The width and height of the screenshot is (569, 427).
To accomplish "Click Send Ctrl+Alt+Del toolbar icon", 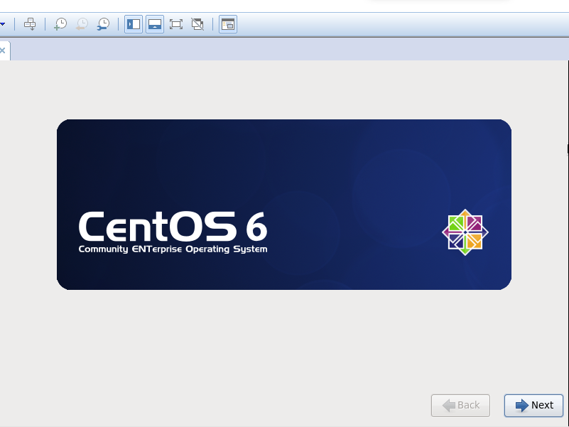I will click(x=30, y=24).
